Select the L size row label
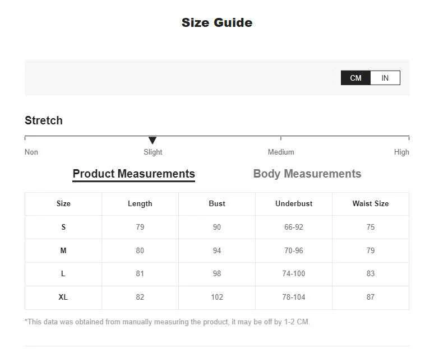 pos(63,274)
